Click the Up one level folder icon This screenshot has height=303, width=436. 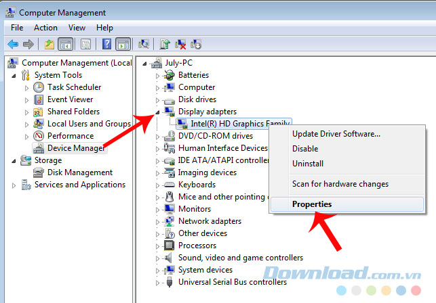pyautogui.click(x=49, y=44)
